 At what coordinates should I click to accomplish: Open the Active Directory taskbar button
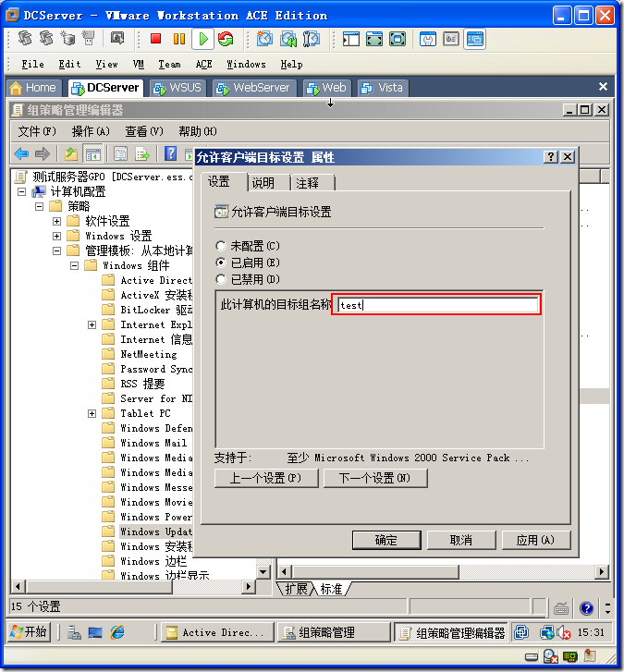pyautogui.click(x=217, y=632)
